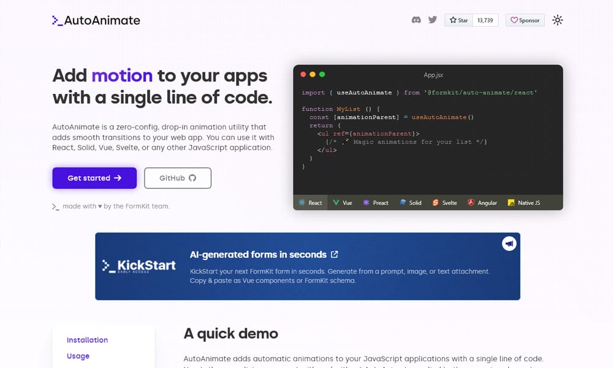
Task: Open the Twitter icon in the header
Action: click(432, 19)
